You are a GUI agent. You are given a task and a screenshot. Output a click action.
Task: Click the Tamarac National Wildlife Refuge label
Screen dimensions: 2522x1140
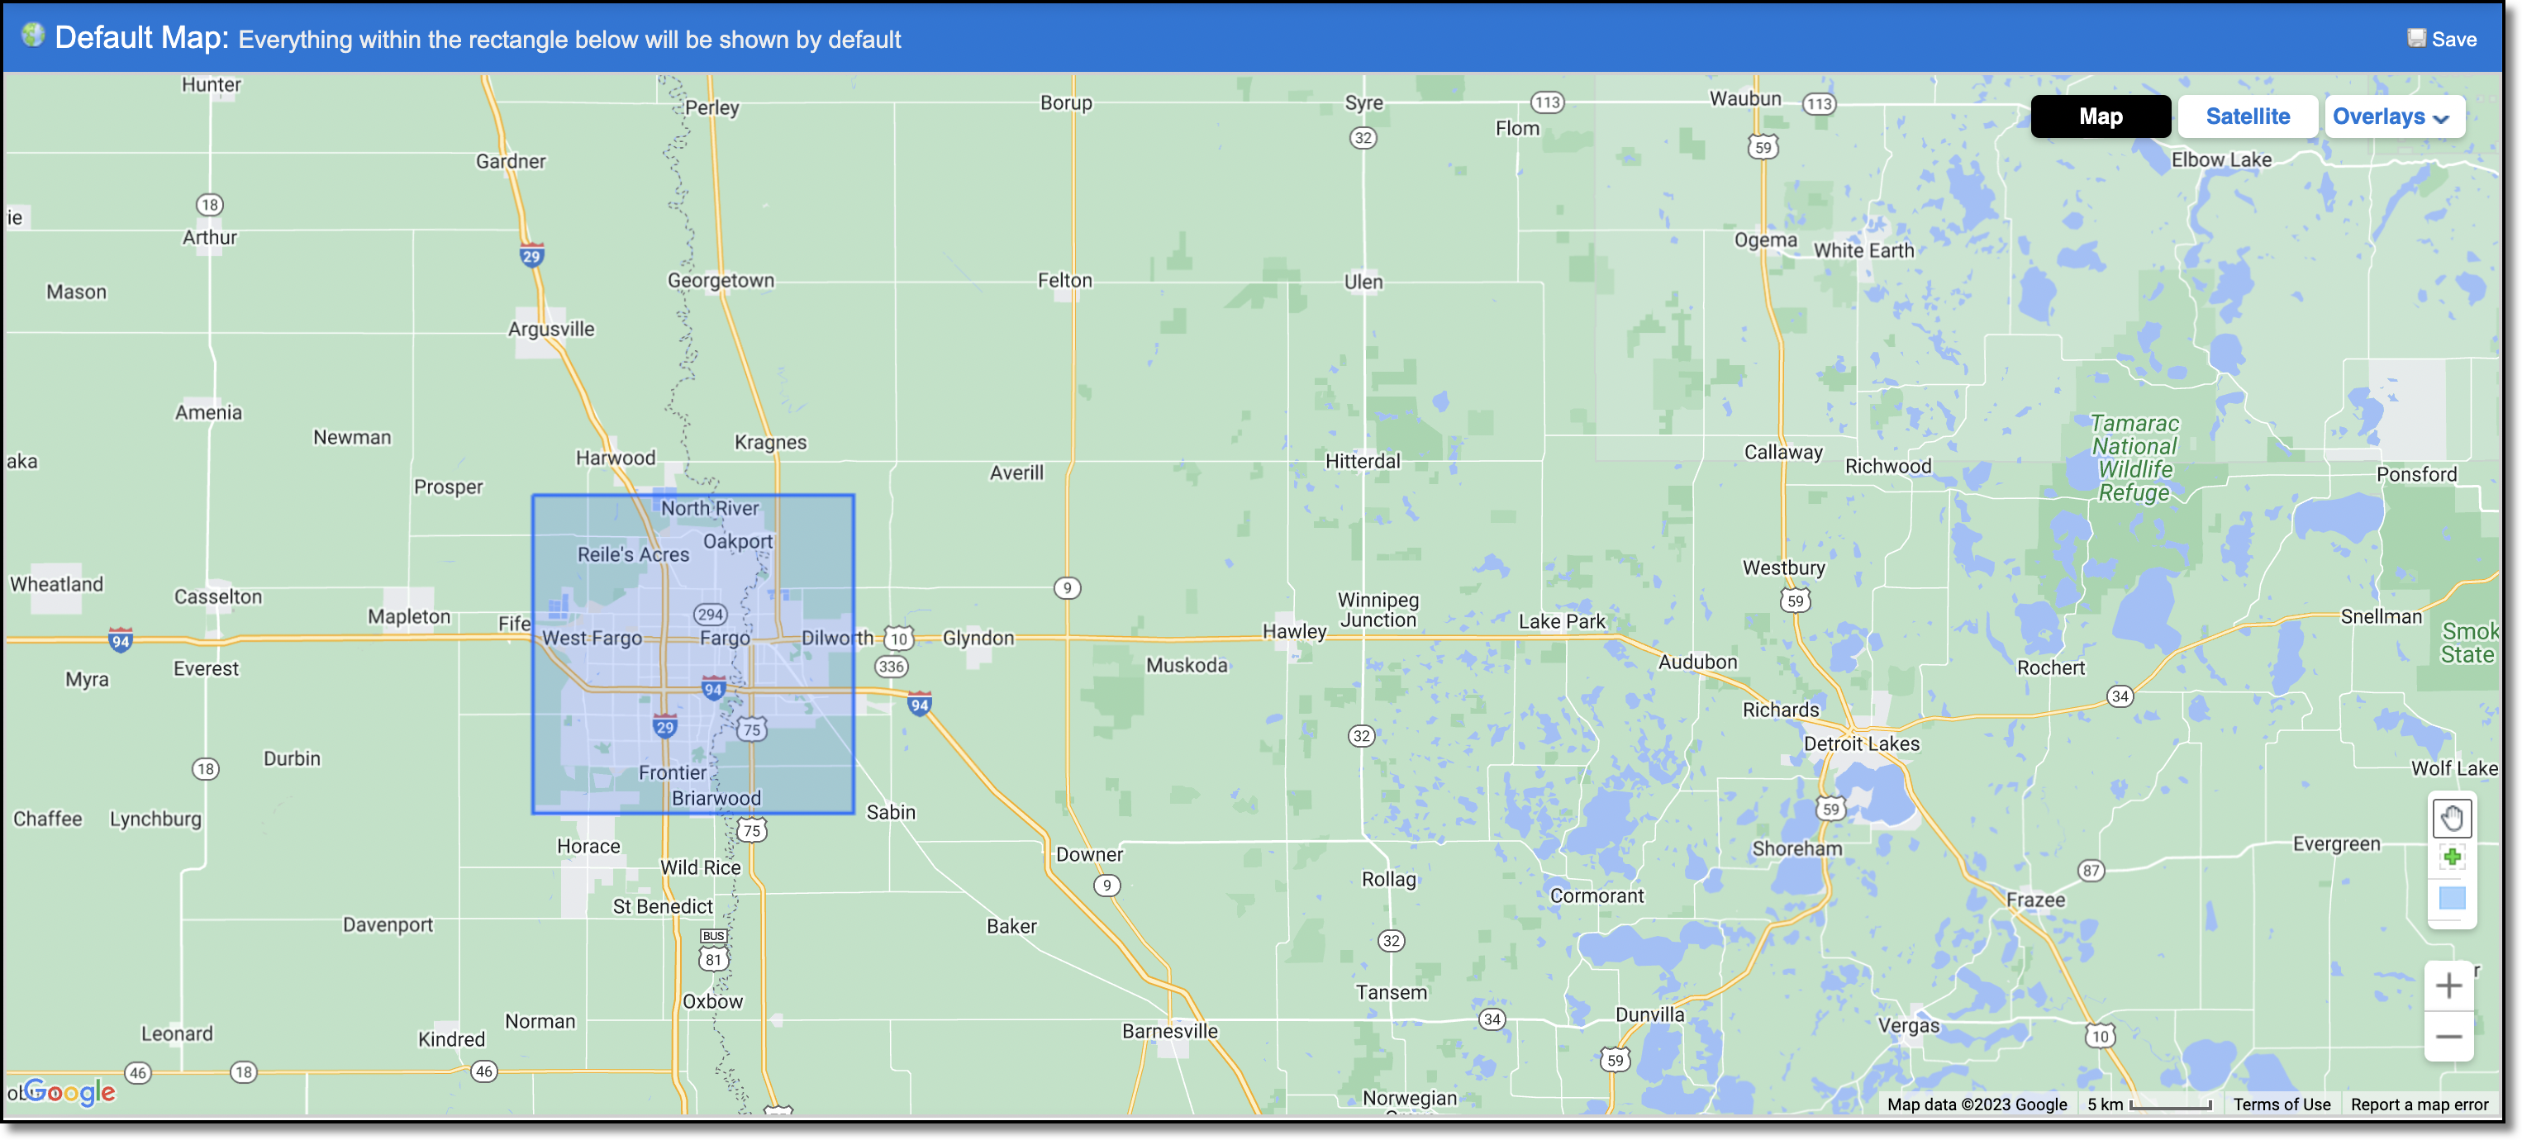pyautogui.click(x=2134, y=458)
